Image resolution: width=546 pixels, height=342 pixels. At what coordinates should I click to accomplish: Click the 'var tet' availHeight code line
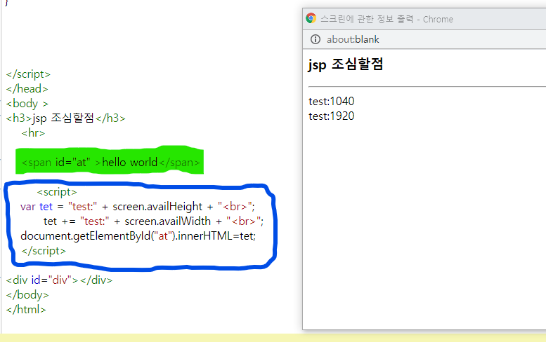pos(138,207)
